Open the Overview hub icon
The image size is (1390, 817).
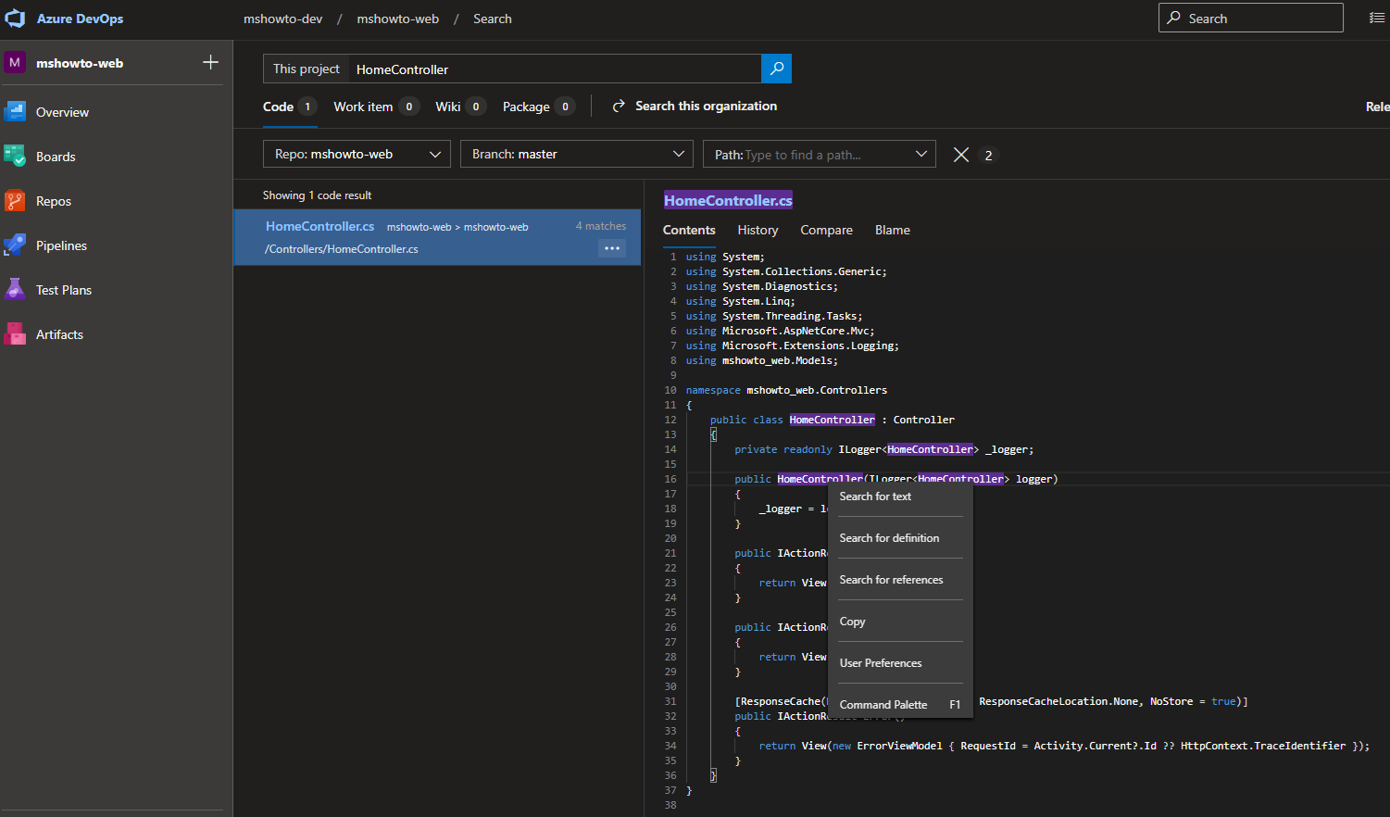point(15,112)
